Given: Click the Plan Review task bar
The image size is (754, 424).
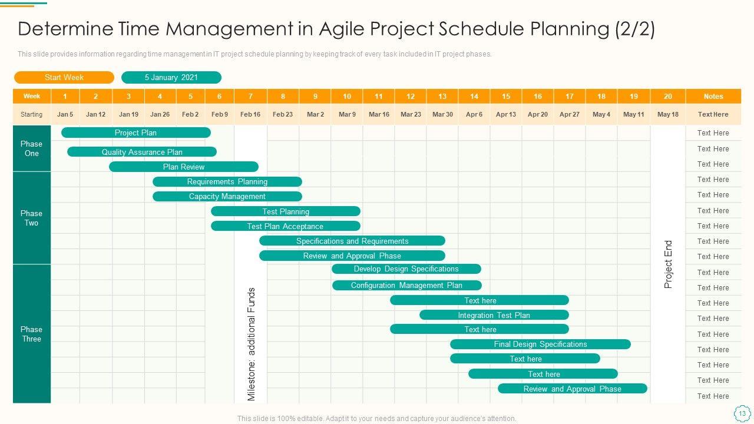Looking at the screenshot, I should point(184,167).
